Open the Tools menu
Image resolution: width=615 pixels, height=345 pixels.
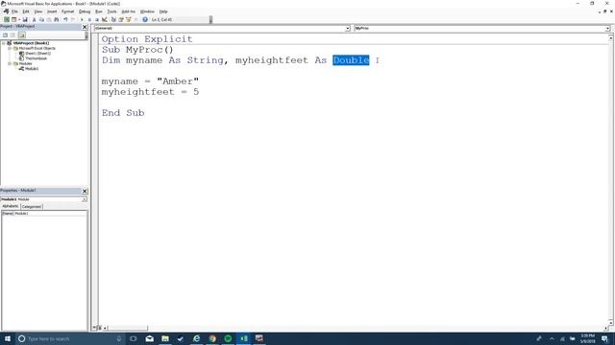coord(111,11)
